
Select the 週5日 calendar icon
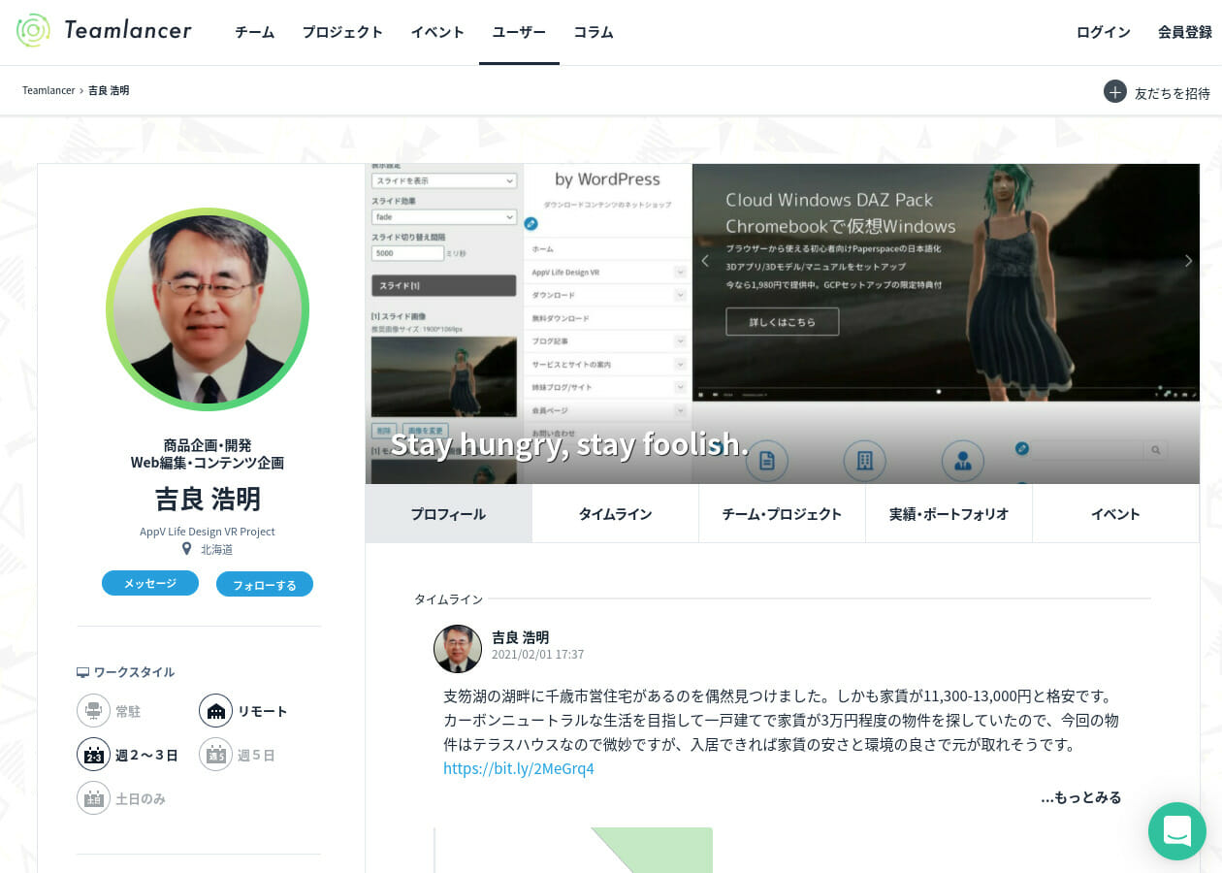pyautogui.click(x=216, y=755)
